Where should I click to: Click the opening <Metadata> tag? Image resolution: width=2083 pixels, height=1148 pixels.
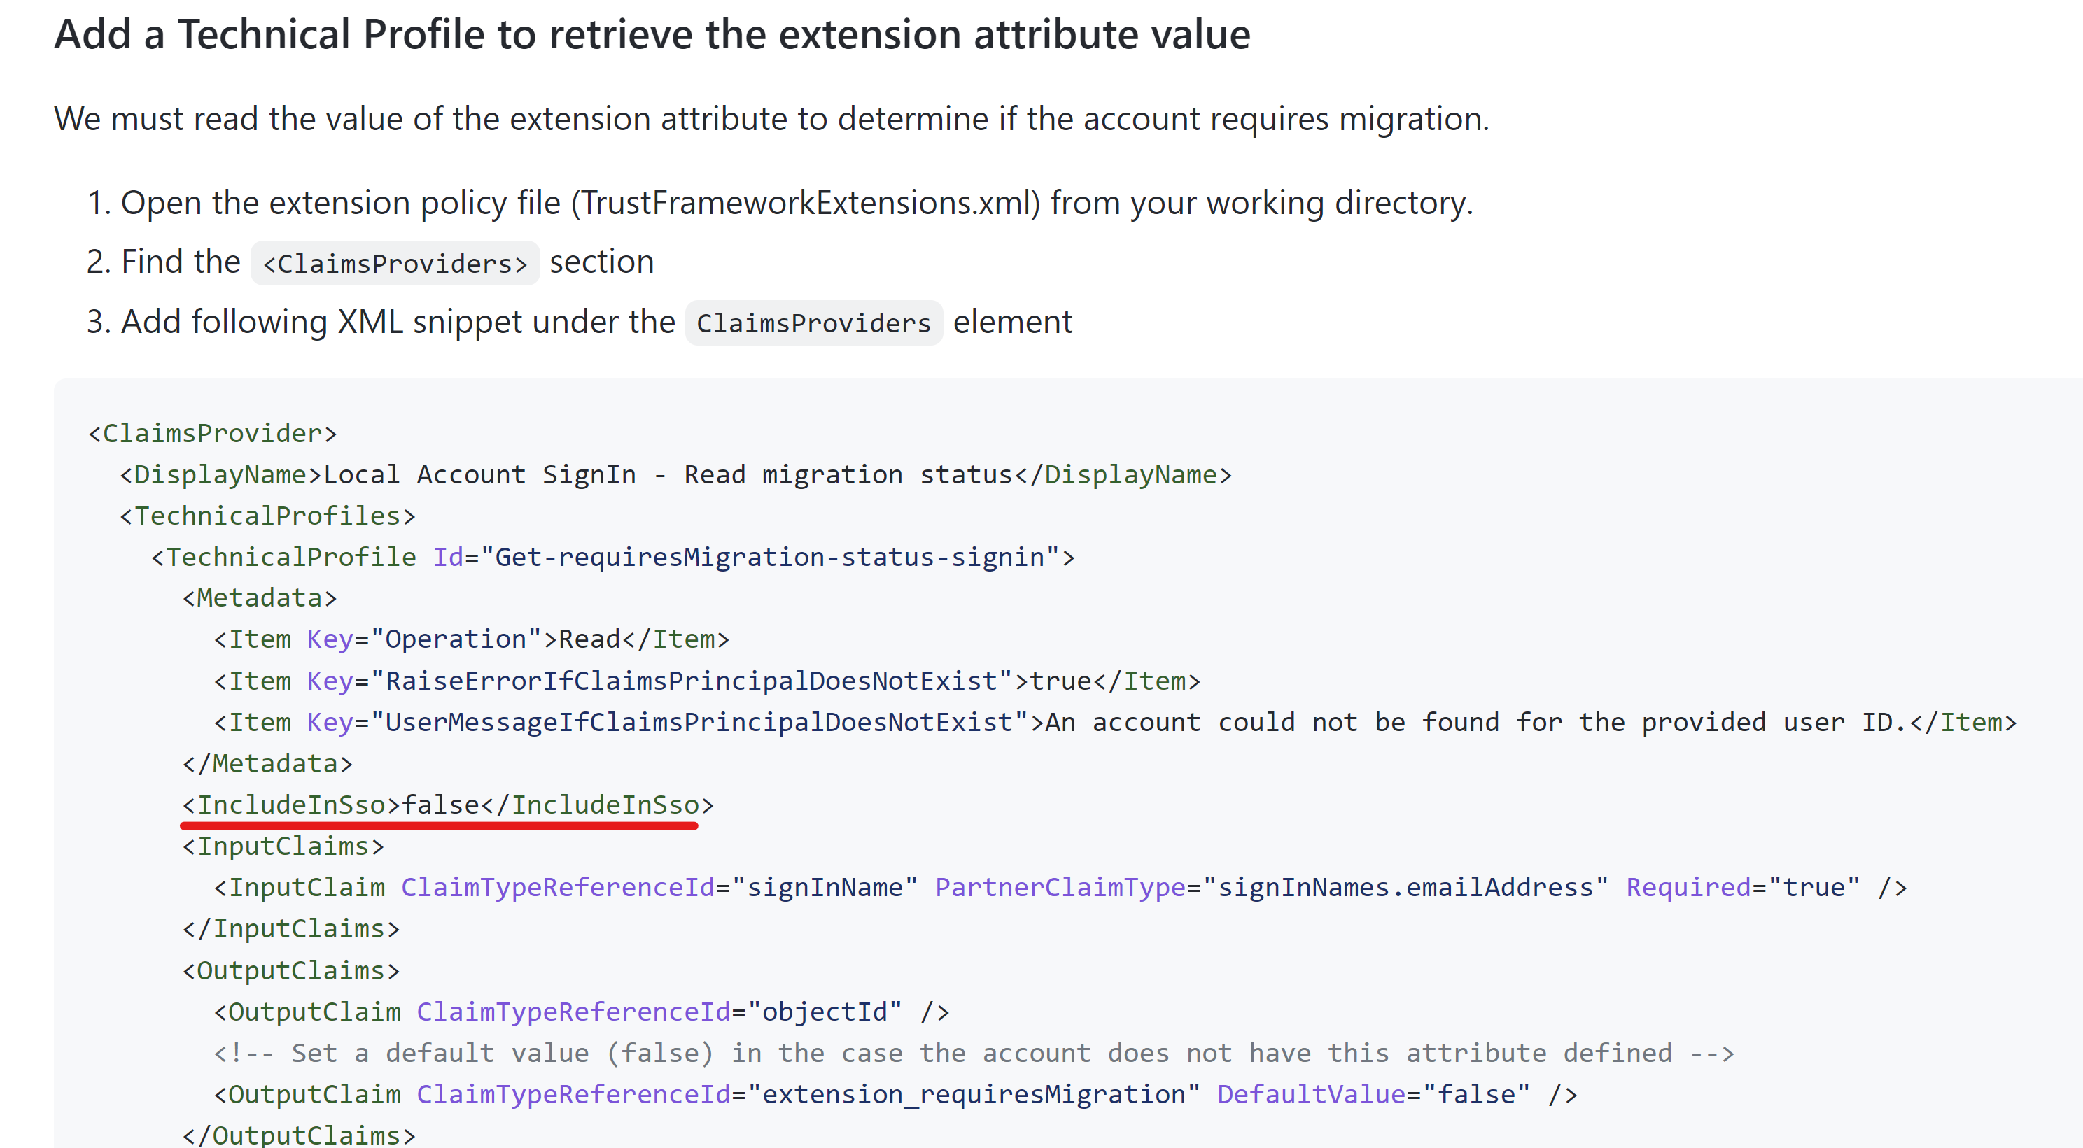point(260,598)
